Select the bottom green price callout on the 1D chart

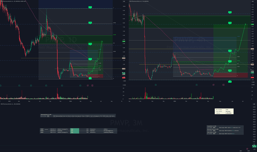pos(90,78)
